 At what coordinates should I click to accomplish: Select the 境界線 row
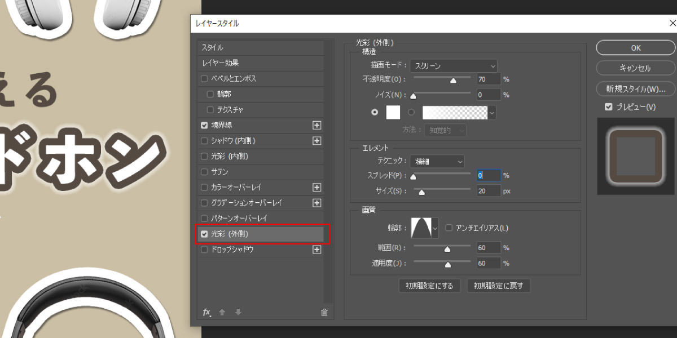click(x=261, y=125)
